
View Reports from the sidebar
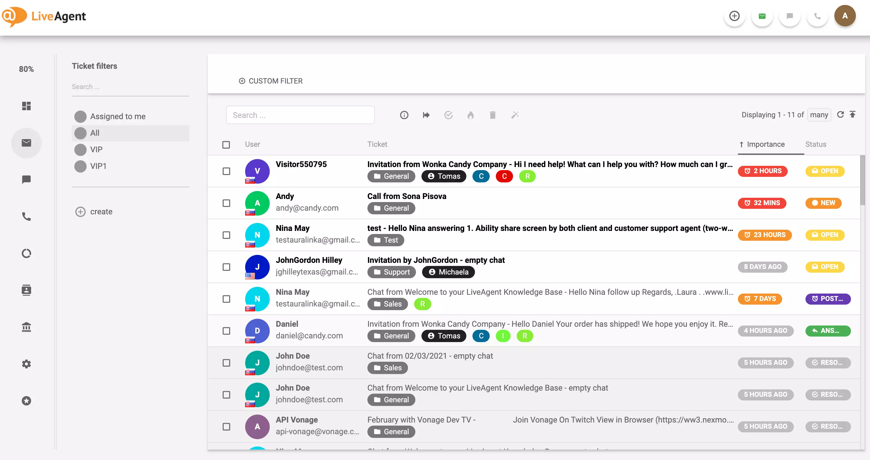[26, 253]
